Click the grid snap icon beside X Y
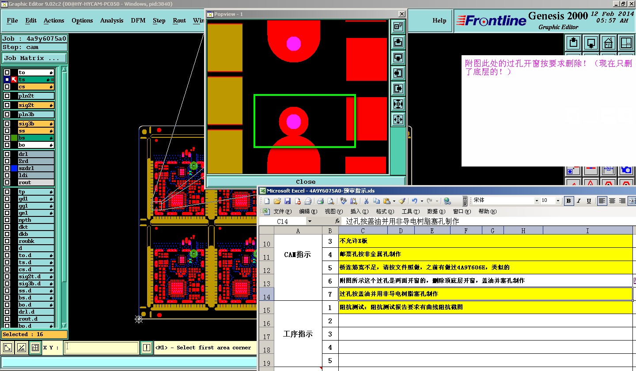 [35, 348]
